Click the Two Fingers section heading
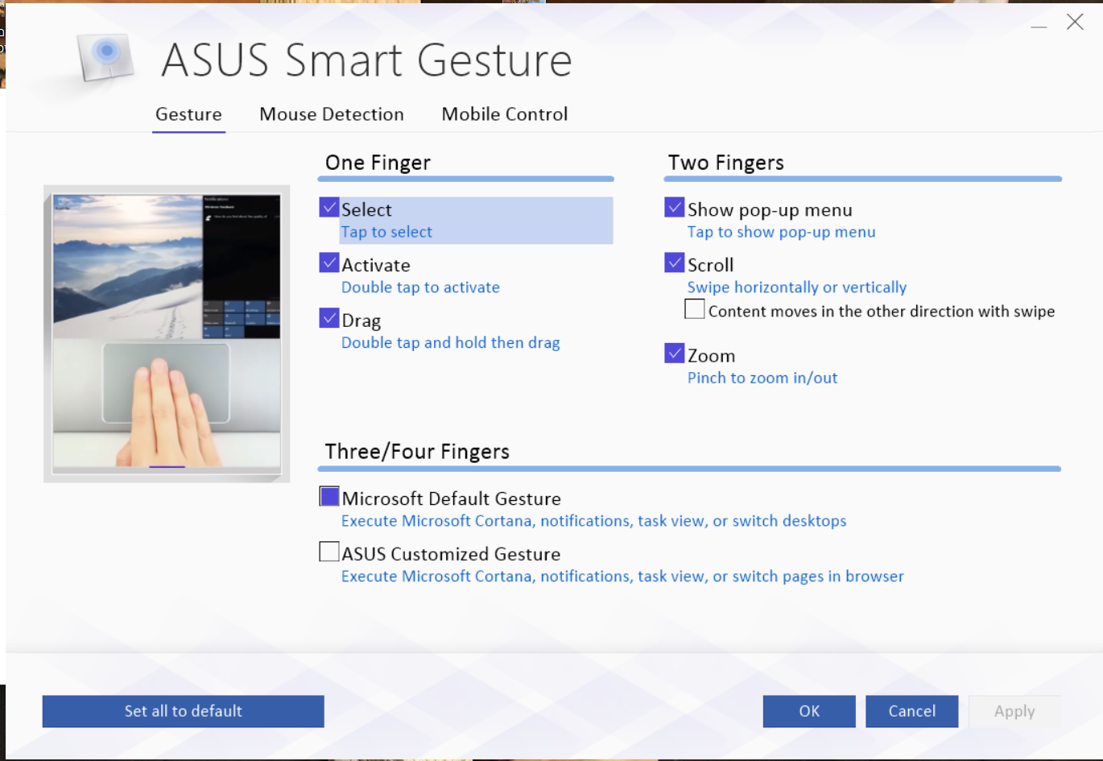This screenshot has height=761, width=1103. point(725,163)
